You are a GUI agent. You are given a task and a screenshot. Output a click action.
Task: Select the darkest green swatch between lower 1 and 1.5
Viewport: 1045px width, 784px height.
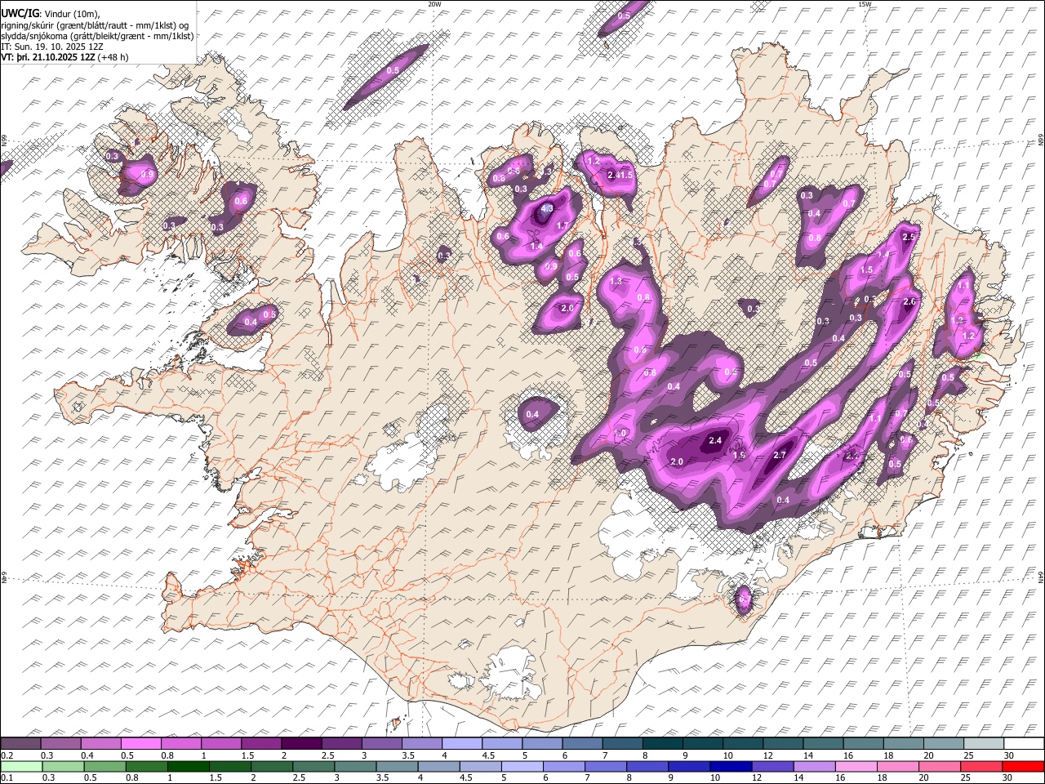(x=188, y=766)
